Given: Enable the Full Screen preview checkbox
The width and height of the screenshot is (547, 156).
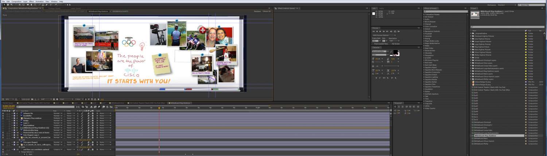Looking at the screenshot, I should point(391,44).
